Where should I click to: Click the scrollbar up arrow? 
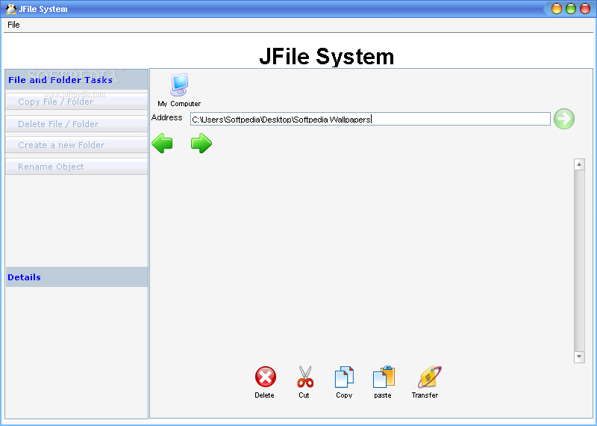[579, 164]
